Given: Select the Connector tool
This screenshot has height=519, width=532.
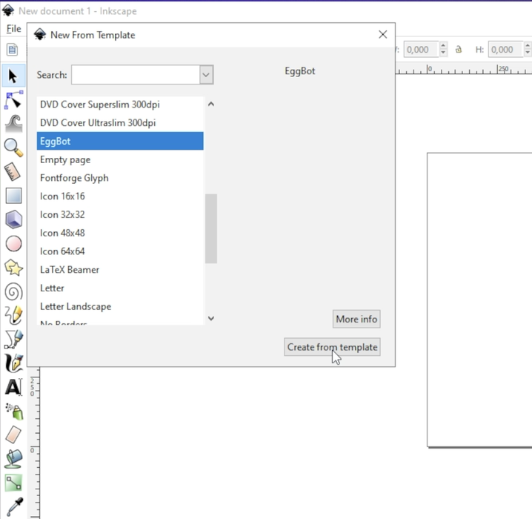Looking at the screenshot, I should point(13,483).
